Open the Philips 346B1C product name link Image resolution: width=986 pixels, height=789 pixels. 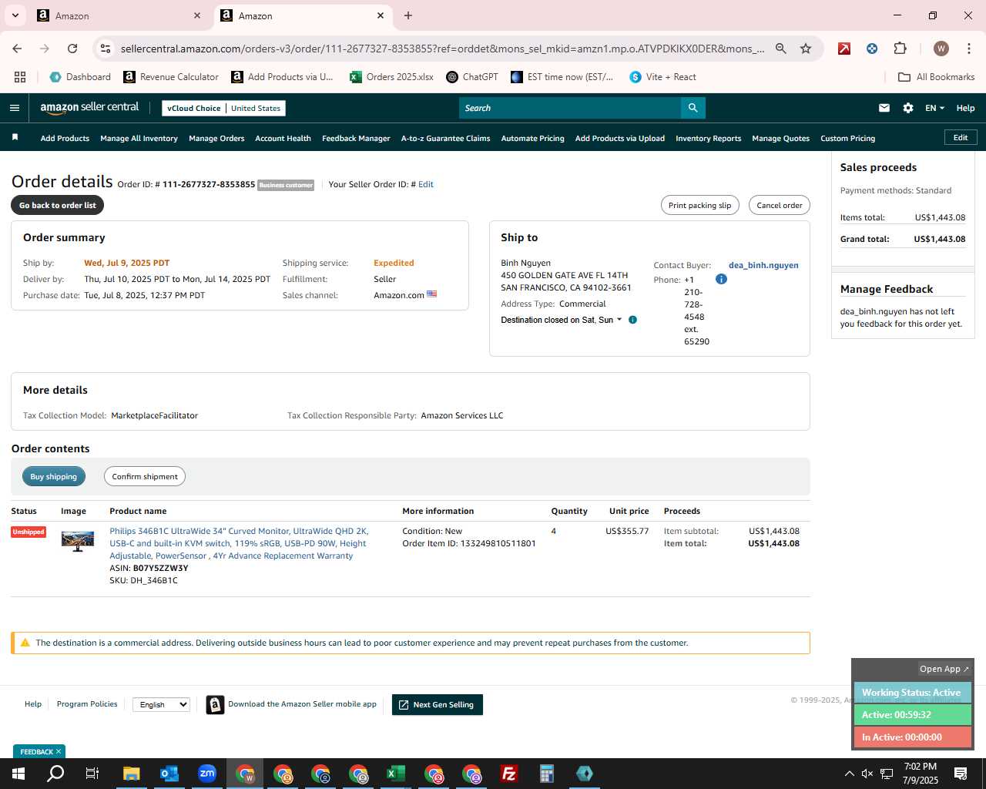point(239,543)
